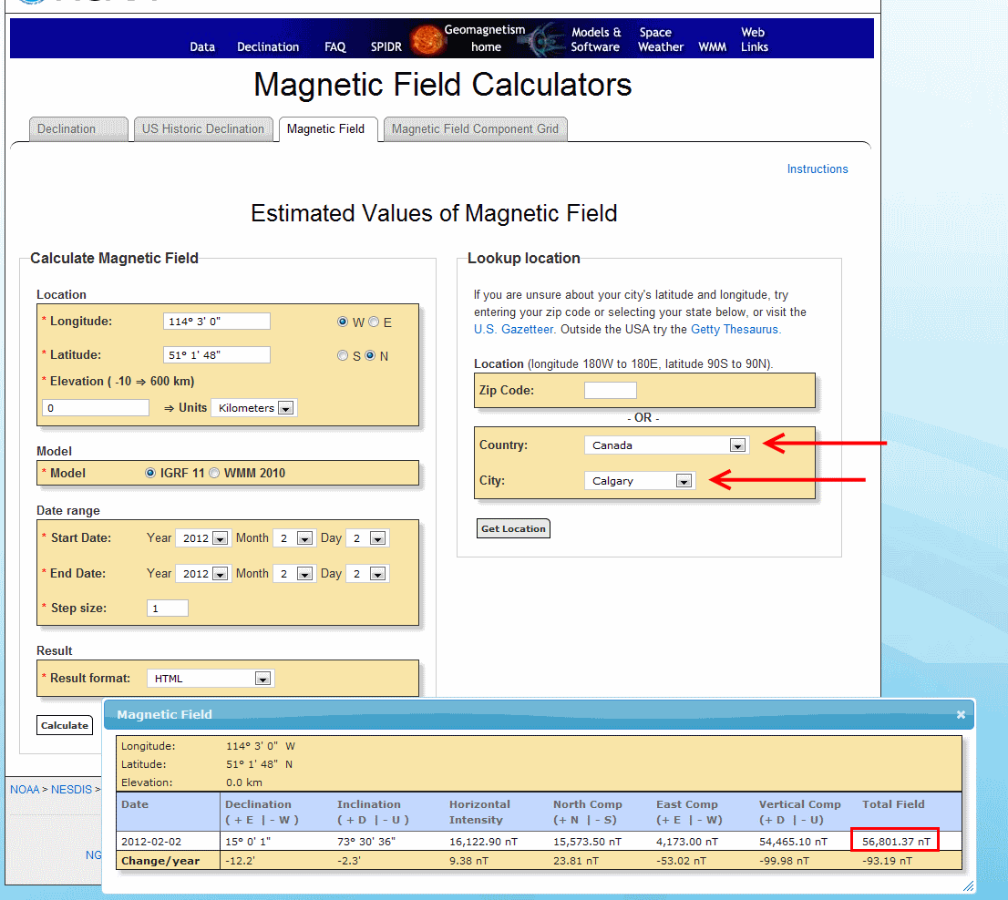Select the S latitude radio button
This screenshot has width=1008, height=900.
[x=343, y=355]
